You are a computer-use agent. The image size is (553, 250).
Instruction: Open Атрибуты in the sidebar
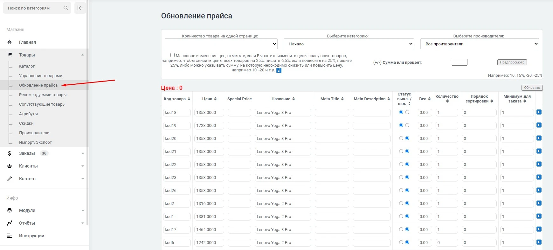coord(28,114)
